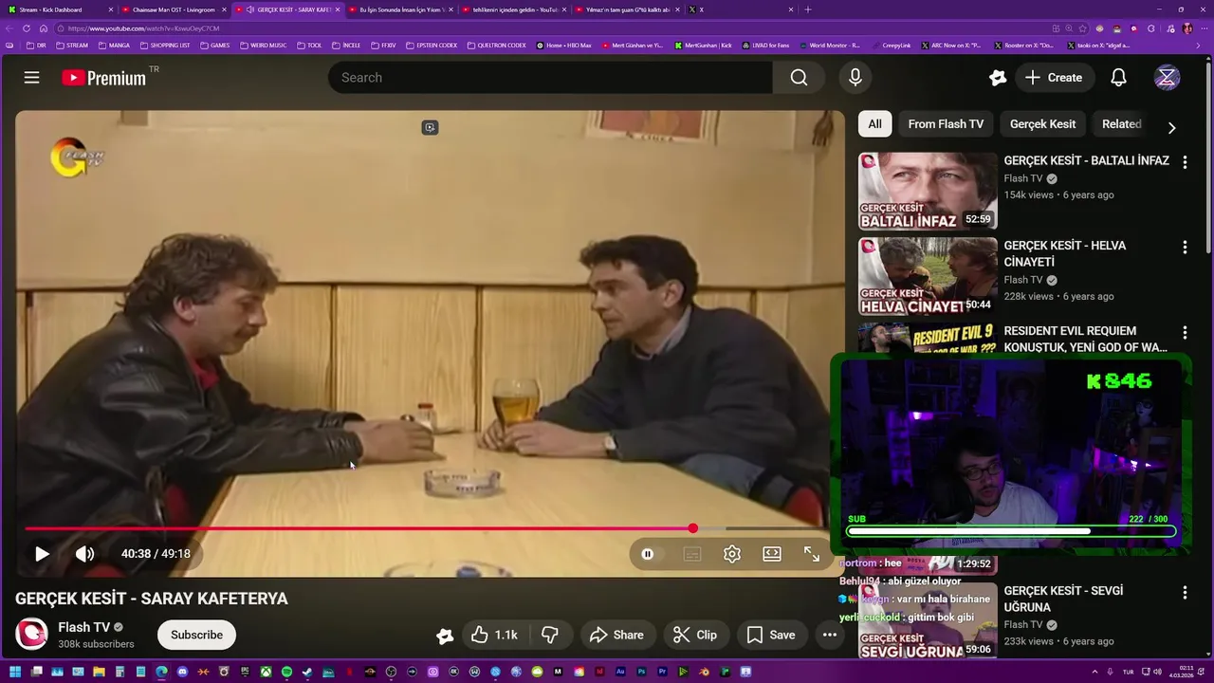Start voice search with the microphone
This screenshot has height=683, width=1214.
[x=855, y=78]
